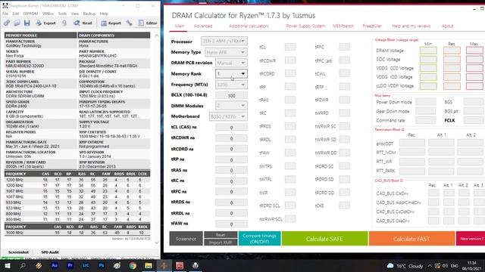
Task: Switch to the Screenshot tab in Thaiphoon Burner
Action: (18, 252)
